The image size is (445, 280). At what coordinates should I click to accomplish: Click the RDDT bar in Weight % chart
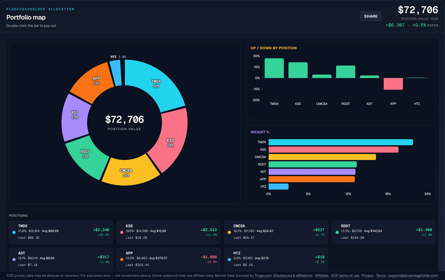[x=312, y=165]
